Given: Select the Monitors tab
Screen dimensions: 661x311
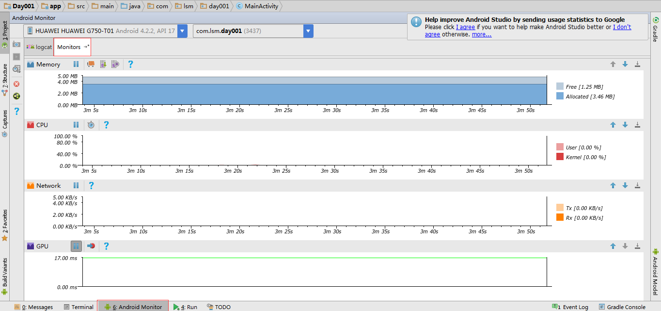Looking at the screenshot, I should click(72, 47).
